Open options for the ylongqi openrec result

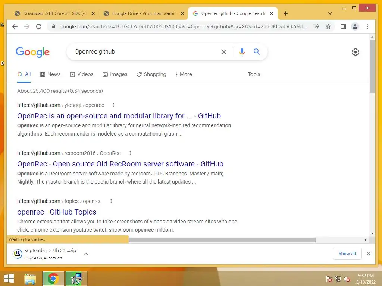point(113,105)
